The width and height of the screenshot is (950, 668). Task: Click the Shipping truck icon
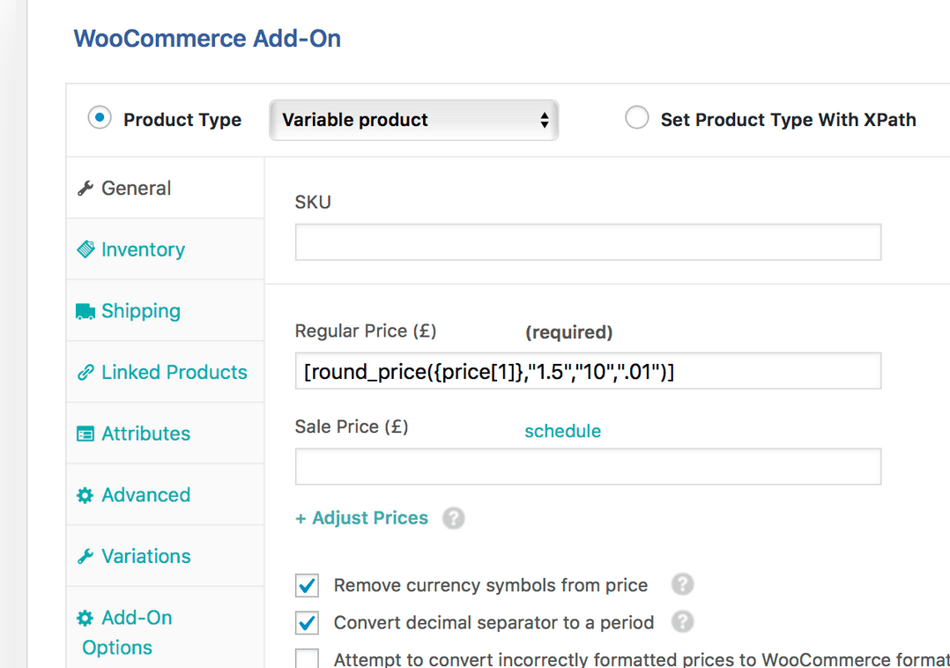coord(85,311)
